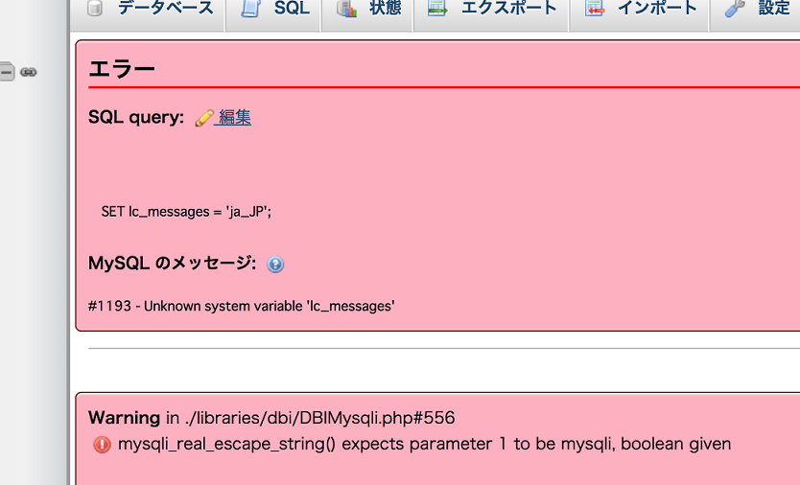Select the query text SET lc_messages = 'ja_JP';
The width and height of the screenshot is (800, 485).
click(186, 211)
